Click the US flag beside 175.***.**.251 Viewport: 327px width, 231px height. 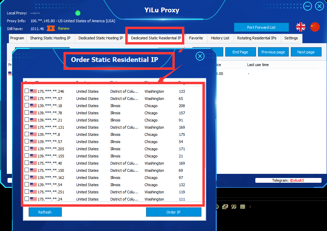point(33,192)
